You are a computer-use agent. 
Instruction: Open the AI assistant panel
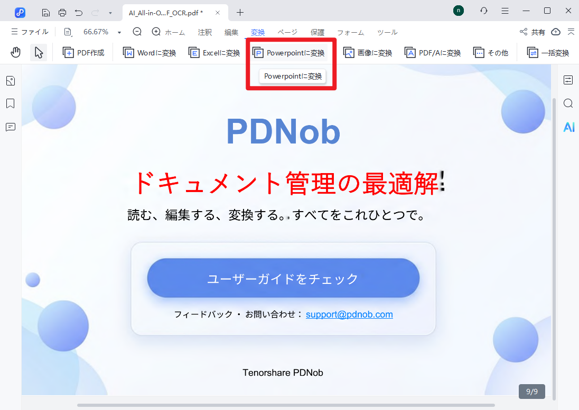(568, 127)
